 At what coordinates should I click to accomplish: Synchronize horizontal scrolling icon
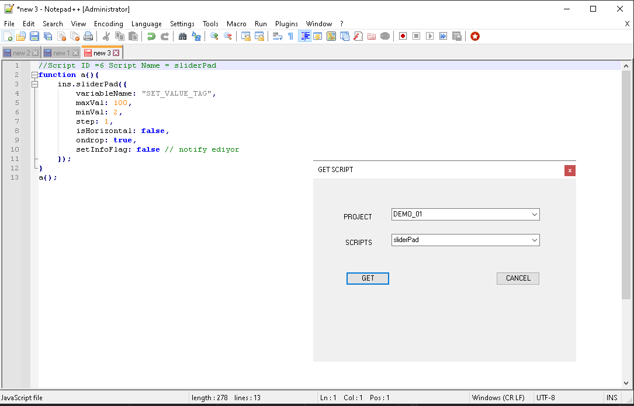[259, 36]
